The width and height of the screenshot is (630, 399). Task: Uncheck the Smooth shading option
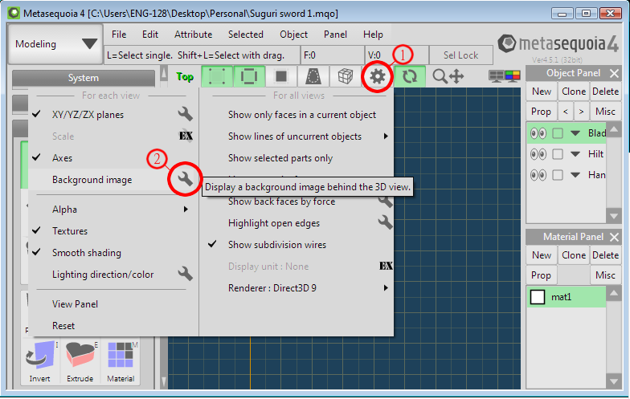click(x=87, y=252)
